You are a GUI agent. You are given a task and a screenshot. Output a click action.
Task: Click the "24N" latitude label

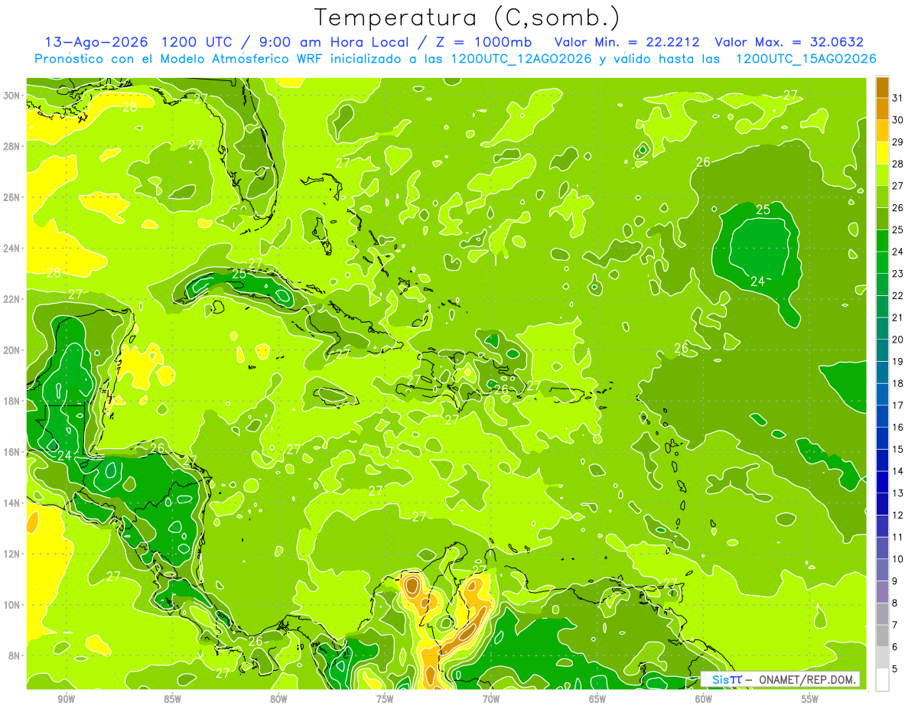[11, 248]
